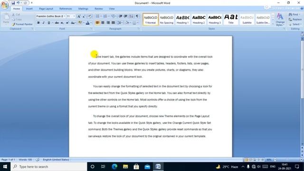Click Cut in the Clipboard group
Screen dimensions: 304x171
tap(16, 15)
